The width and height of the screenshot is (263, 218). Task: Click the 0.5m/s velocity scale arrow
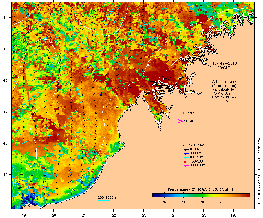click(x=222, y=101)
